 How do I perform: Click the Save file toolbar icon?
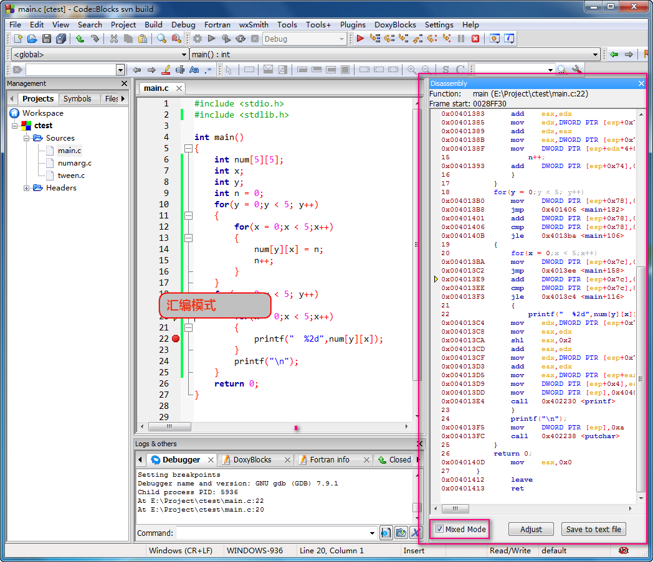pos(47,39)
